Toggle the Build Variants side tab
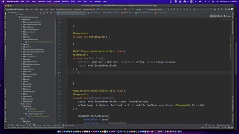This screenshot has width=239, height=134. click(5, 117)
